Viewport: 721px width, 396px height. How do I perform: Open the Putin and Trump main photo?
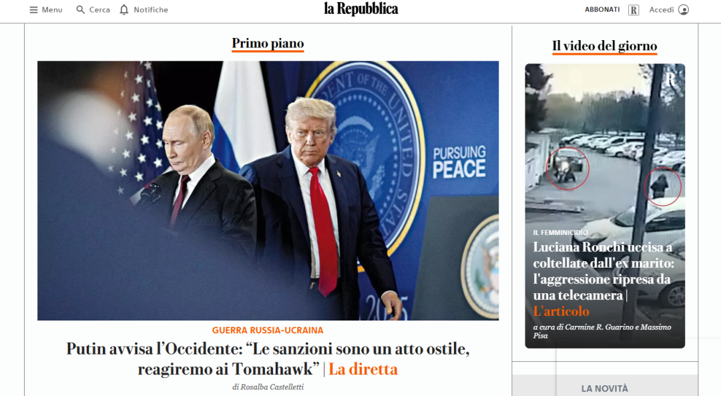(268, 190)
